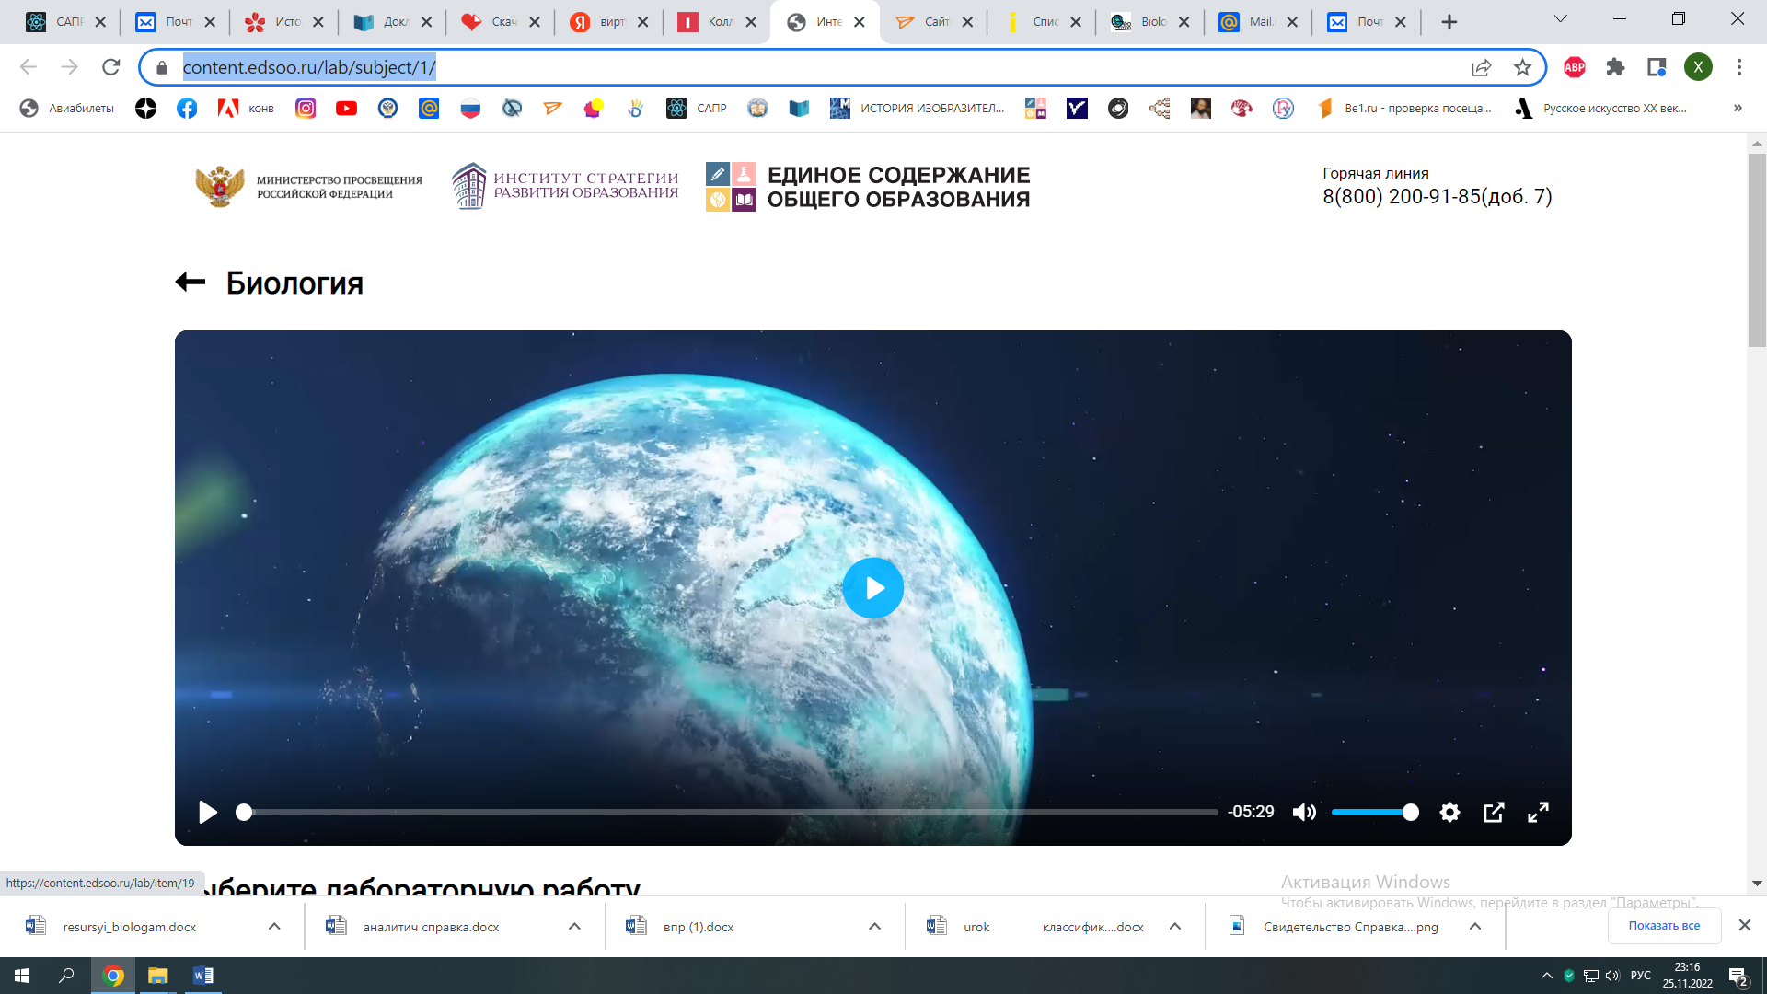Screen dimensions: 1767x994
Task: Open a new browser tab
Action: 1449,22
